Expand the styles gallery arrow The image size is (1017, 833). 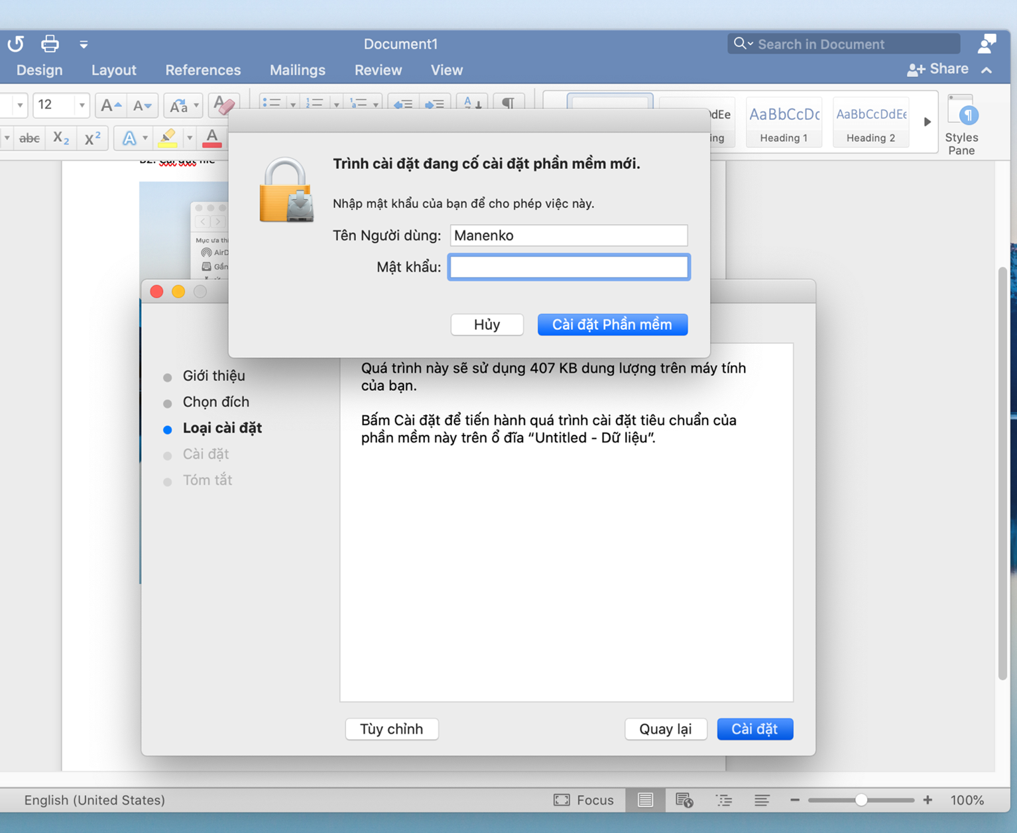point(927,122)
